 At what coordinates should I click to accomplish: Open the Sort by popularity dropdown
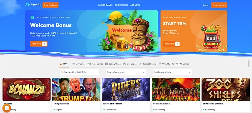[x=172, y=72]
